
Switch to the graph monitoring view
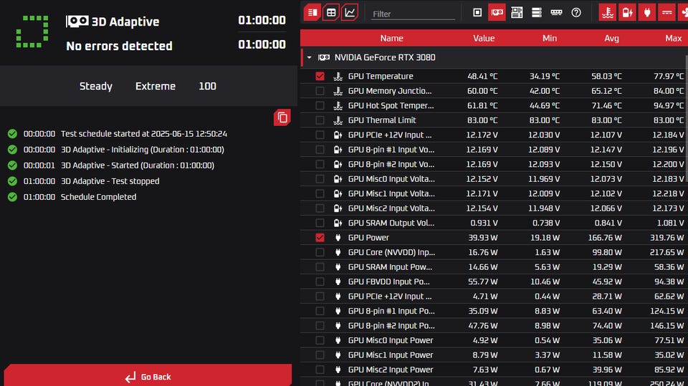(x=350, y=12)
